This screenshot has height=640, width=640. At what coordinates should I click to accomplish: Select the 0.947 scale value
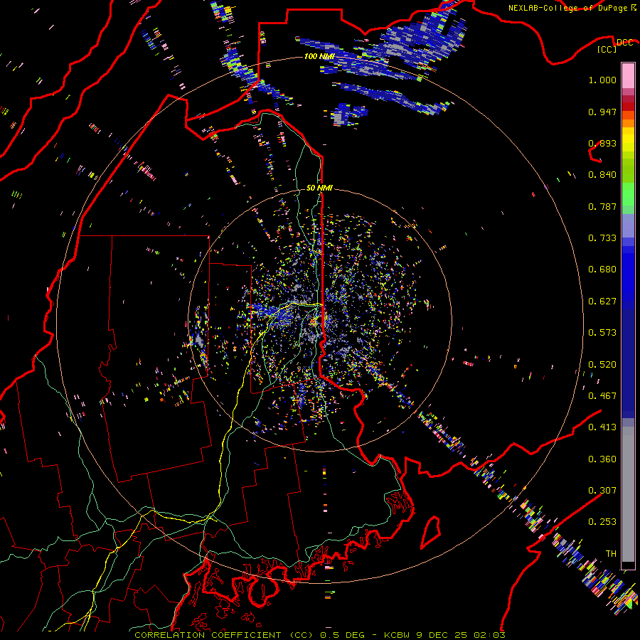coord(602,112)
